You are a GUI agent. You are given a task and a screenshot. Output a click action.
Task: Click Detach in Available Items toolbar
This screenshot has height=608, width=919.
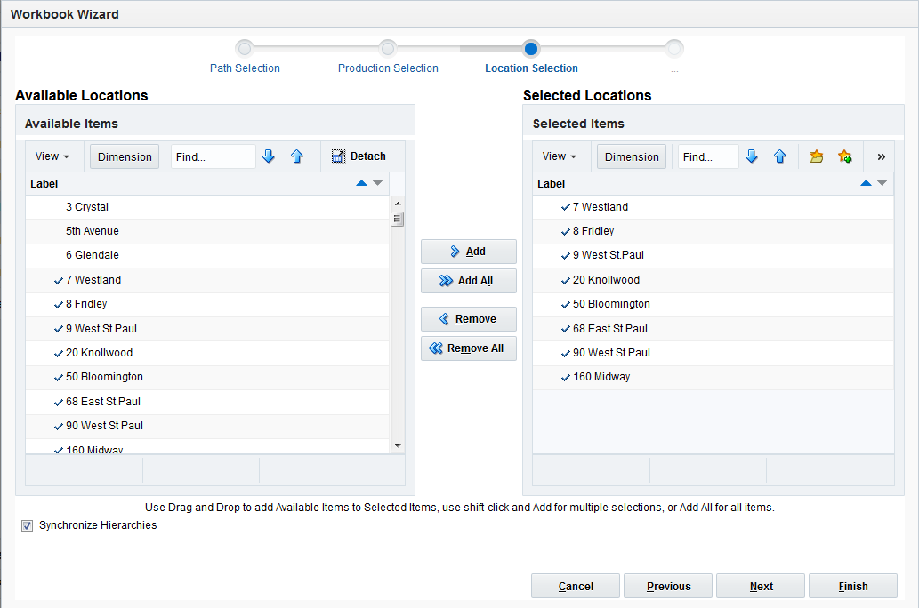click(359, 156)
